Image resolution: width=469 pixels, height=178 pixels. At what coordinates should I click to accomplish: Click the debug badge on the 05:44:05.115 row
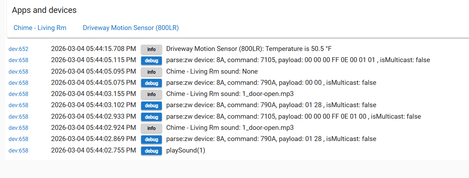(151, 60)
